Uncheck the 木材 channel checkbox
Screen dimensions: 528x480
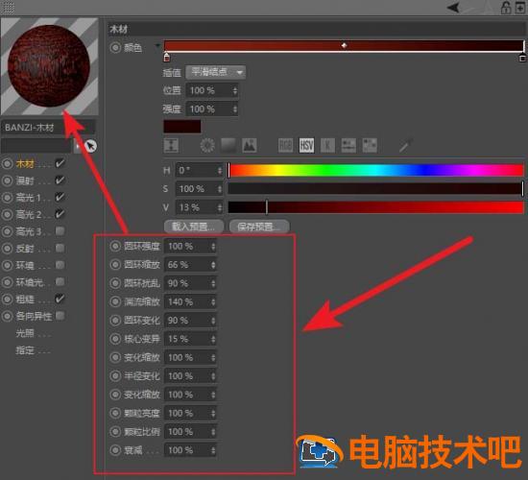[60, 164]
